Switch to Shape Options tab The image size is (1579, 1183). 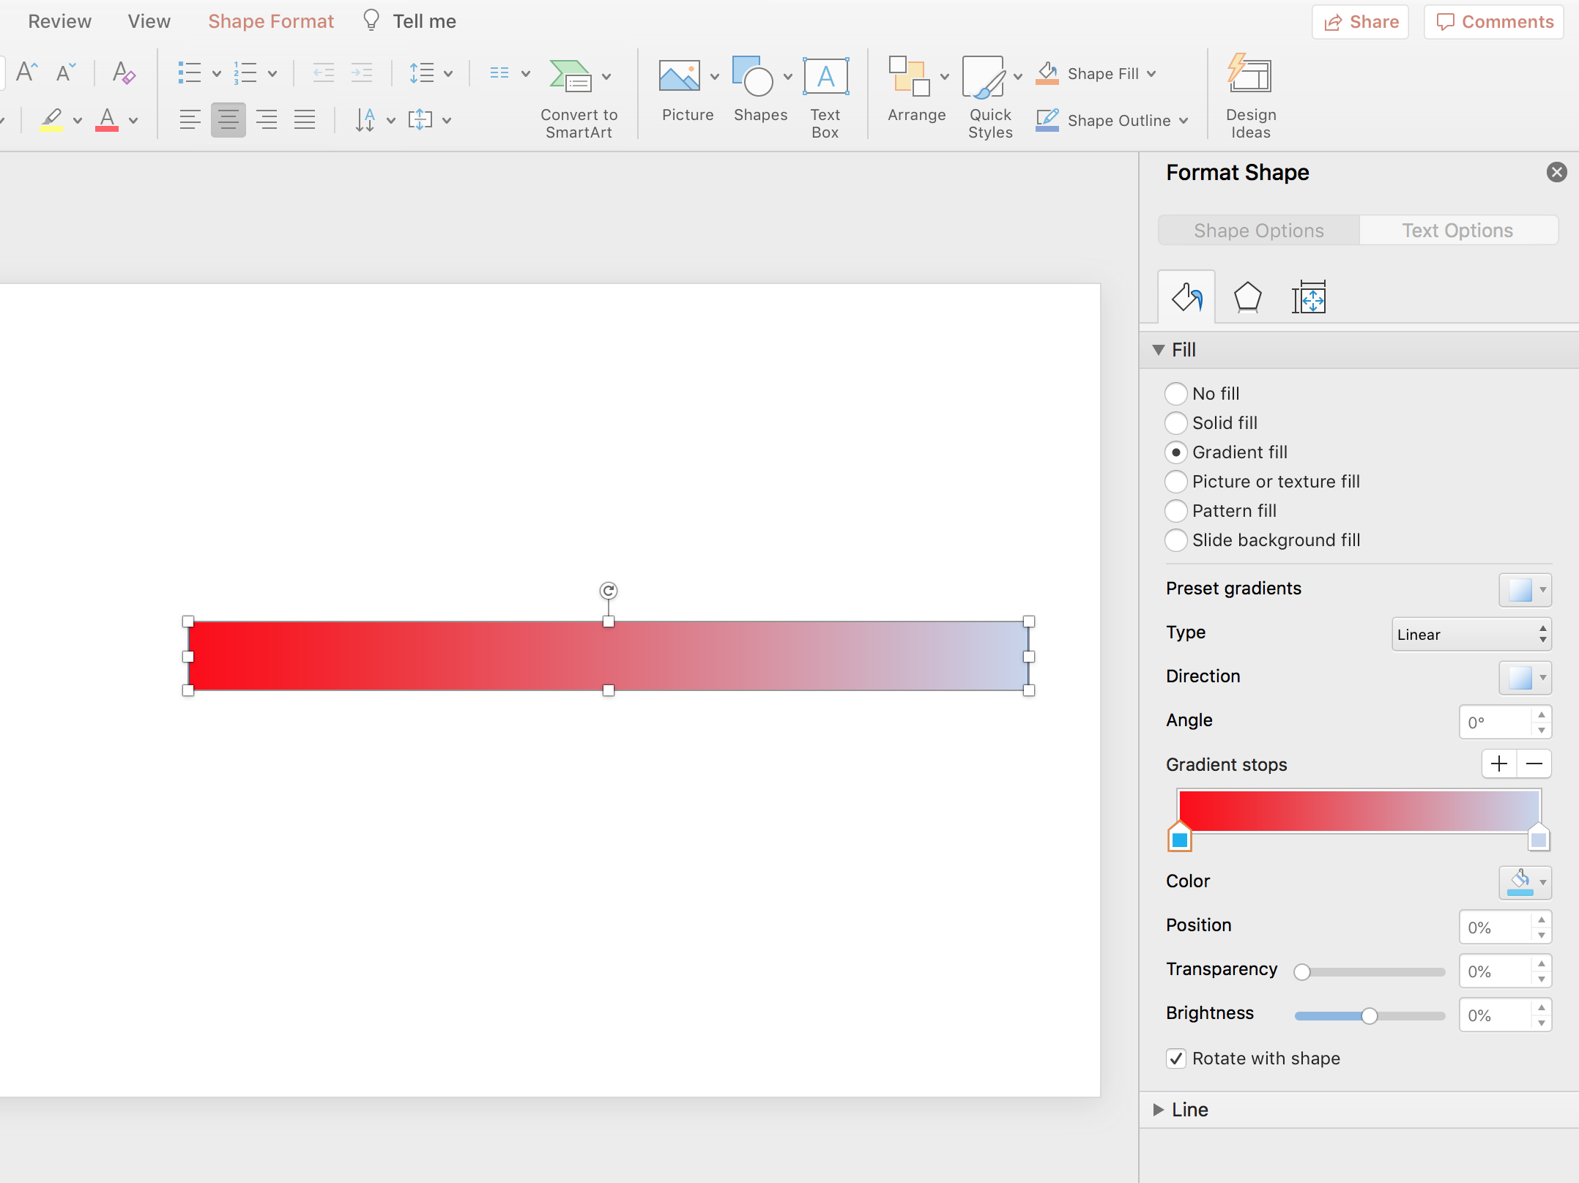point(1258,231)
